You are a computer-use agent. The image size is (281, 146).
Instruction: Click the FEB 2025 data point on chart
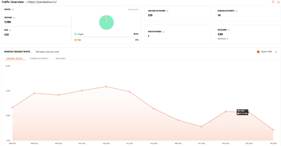tap(12, 108)
